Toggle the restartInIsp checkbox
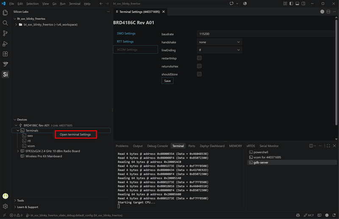The image size is (339, 219). 199,58
